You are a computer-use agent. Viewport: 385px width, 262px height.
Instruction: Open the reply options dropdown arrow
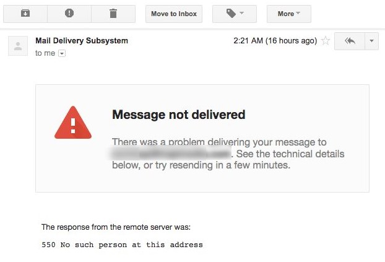[x=372, y=41]
